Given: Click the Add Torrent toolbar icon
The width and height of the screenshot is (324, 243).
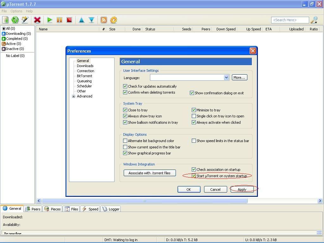Looking at the screenshot, I should click(5, 20).
